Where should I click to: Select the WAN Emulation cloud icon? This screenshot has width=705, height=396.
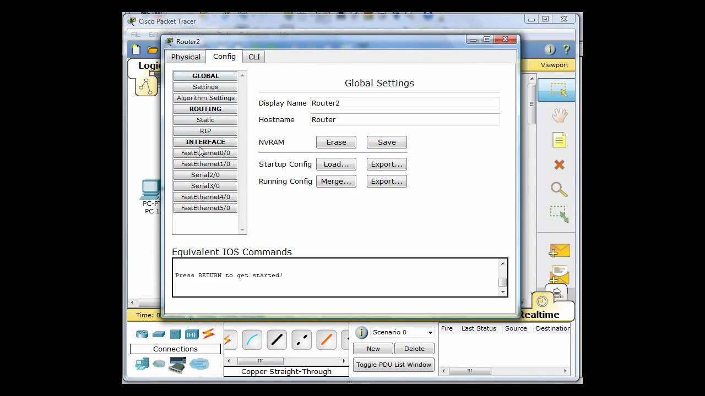coord(159,364)
